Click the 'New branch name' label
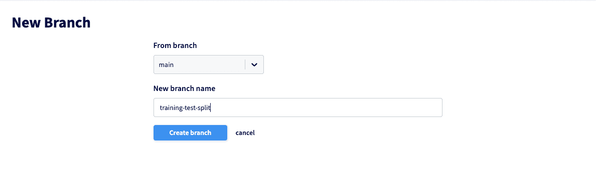Viewport: 596px width, 182px height. tap(184, 88)
